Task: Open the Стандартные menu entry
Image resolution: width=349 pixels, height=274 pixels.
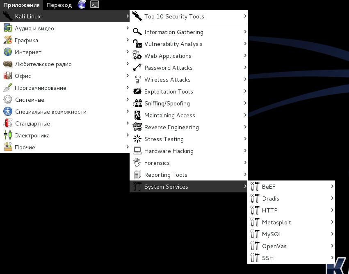Action: 65,123
